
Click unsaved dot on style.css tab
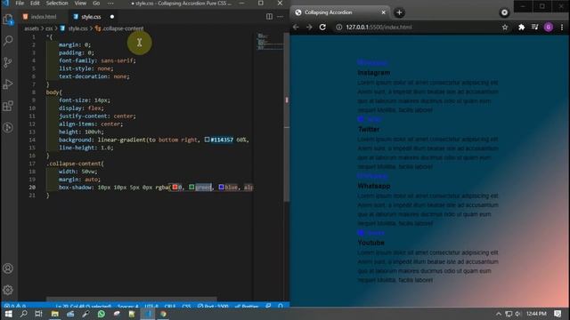coord(112,17)
